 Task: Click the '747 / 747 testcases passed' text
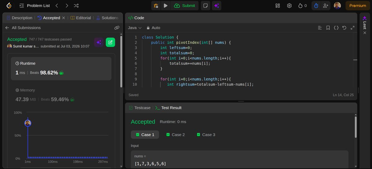[50, 39]
